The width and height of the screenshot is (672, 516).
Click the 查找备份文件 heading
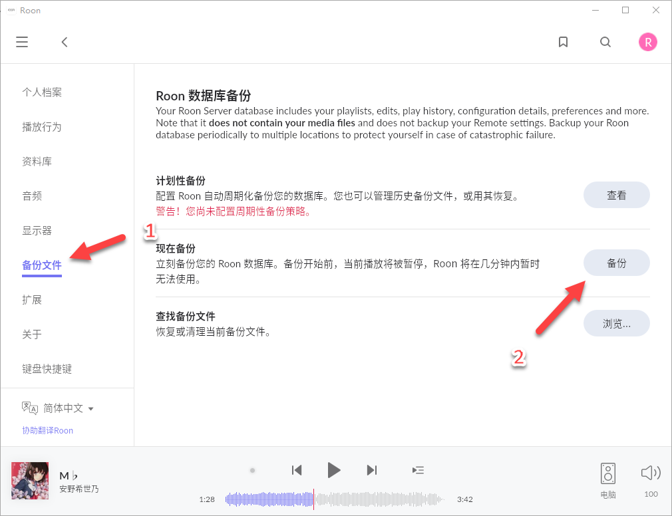click(186, 317)
